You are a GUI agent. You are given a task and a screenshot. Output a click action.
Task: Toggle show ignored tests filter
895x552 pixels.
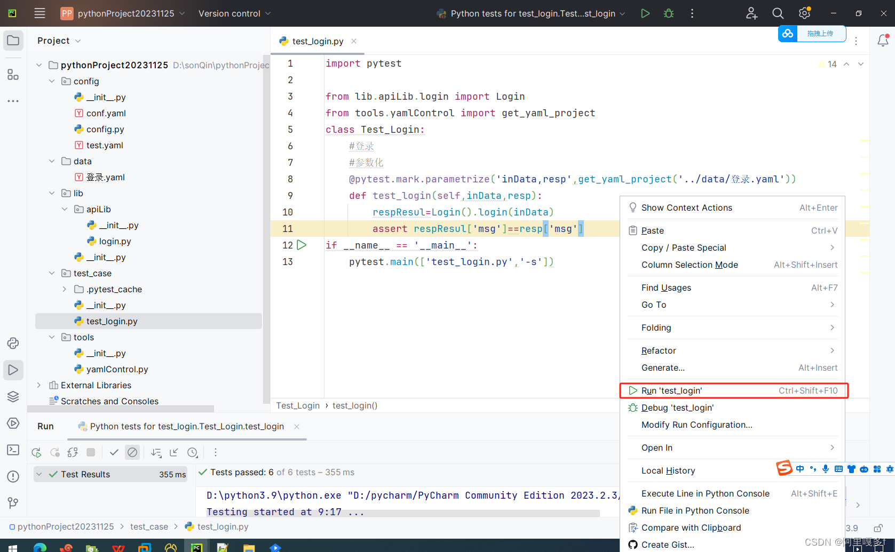(x=132, y=452)
